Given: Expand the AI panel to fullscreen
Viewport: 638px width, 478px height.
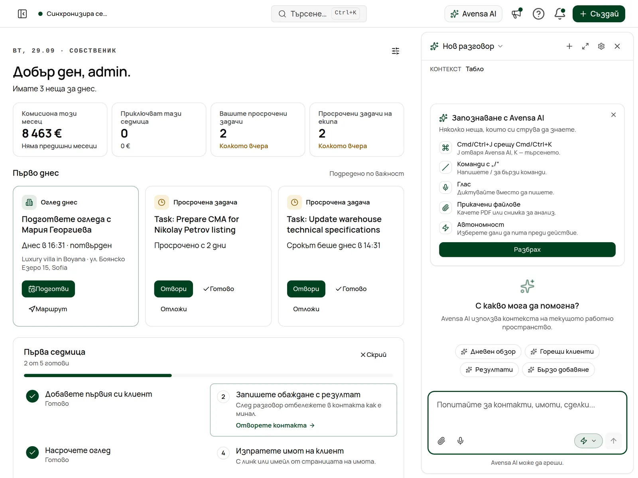Looking at the screenshot, I should (x=585, y=46).
